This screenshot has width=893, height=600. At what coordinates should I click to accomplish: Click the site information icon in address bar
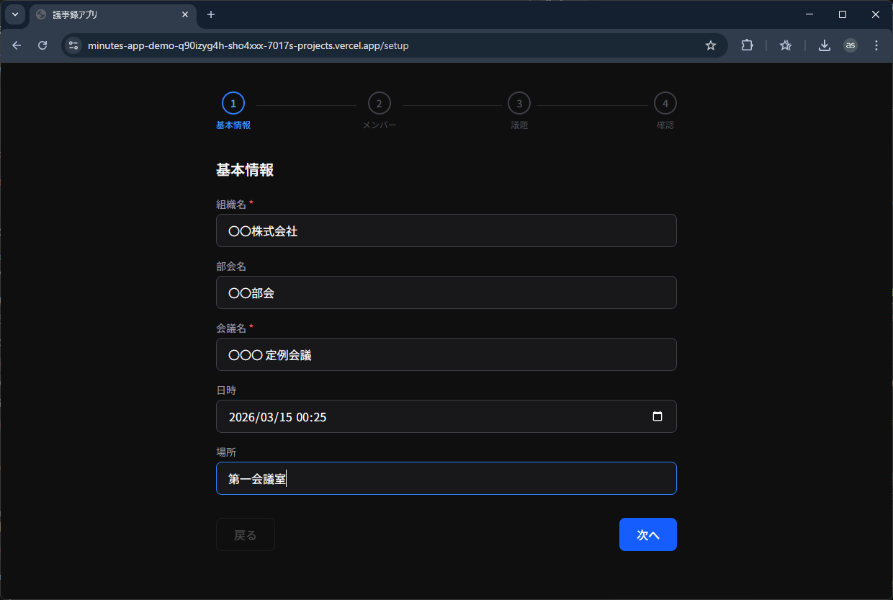tap(73, 45)
